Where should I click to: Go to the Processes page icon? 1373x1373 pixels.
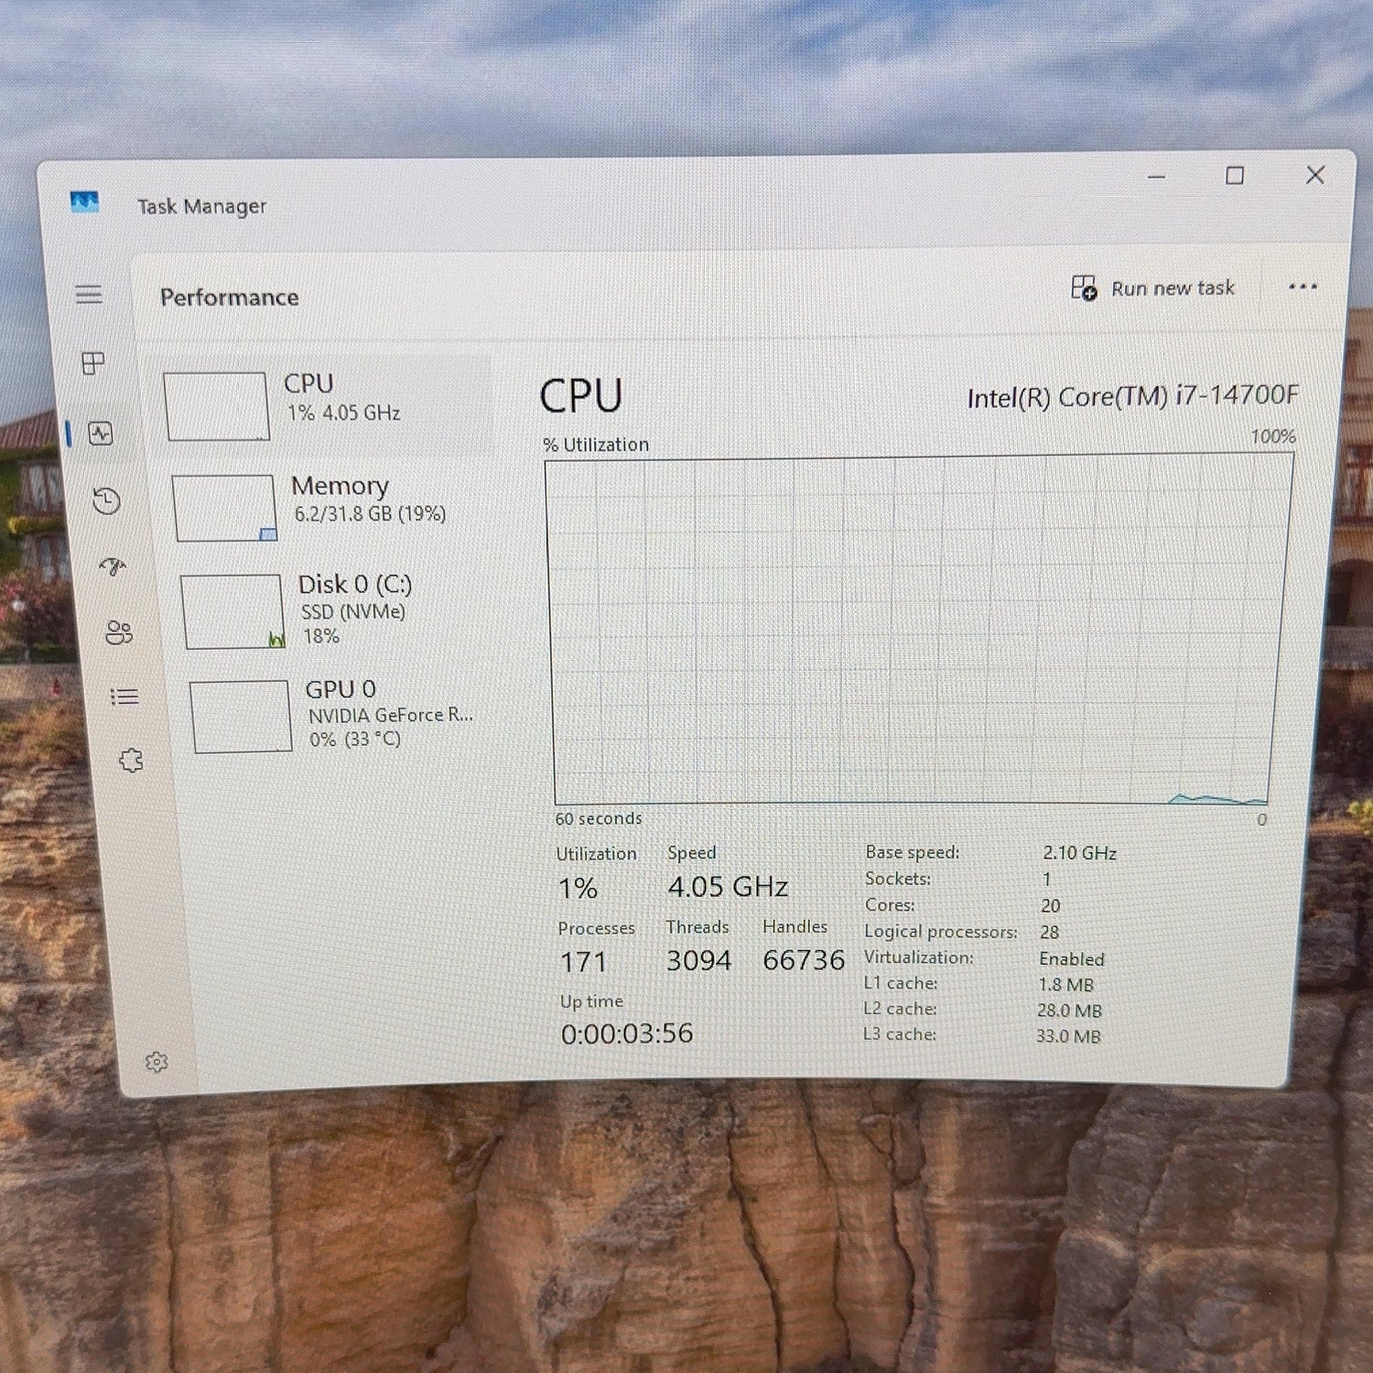coord(93,363)
